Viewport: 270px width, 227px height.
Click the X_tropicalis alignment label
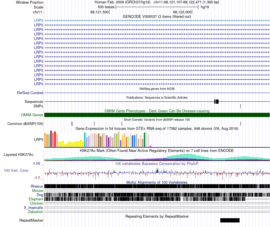pos(34,207)
